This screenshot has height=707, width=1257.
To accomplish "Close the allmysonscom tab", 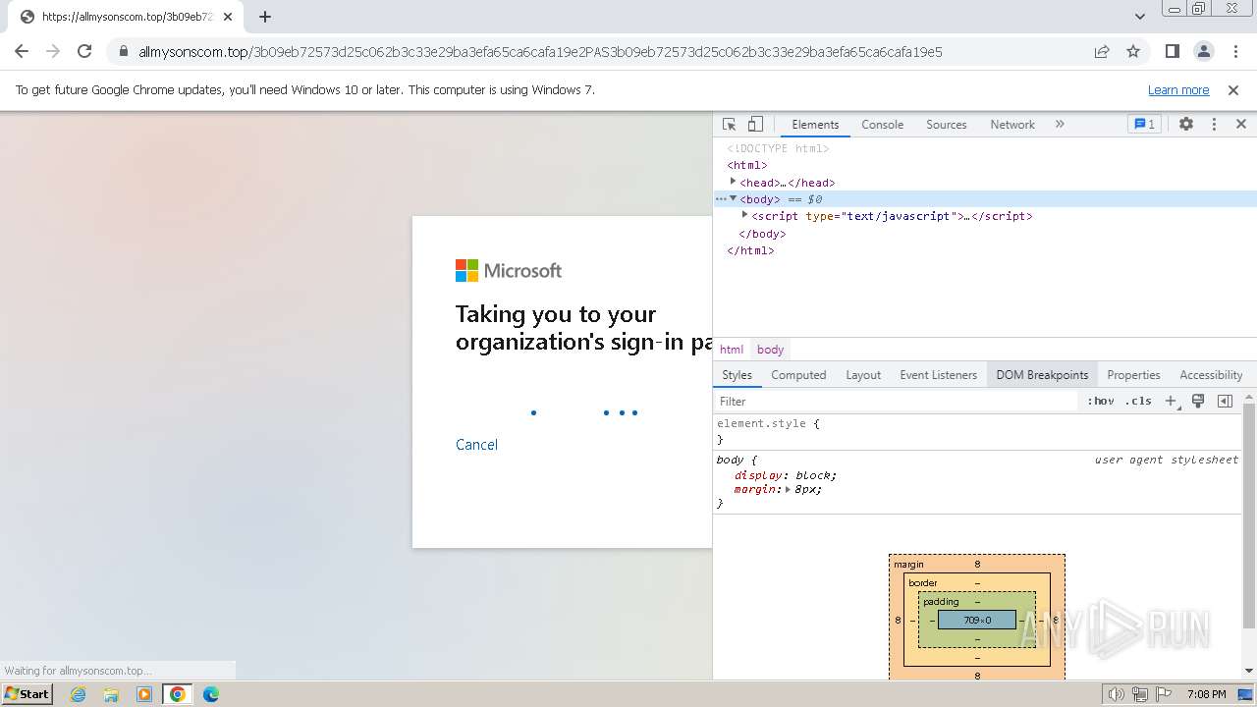I will pyautogui.click(x=228, y=17).
